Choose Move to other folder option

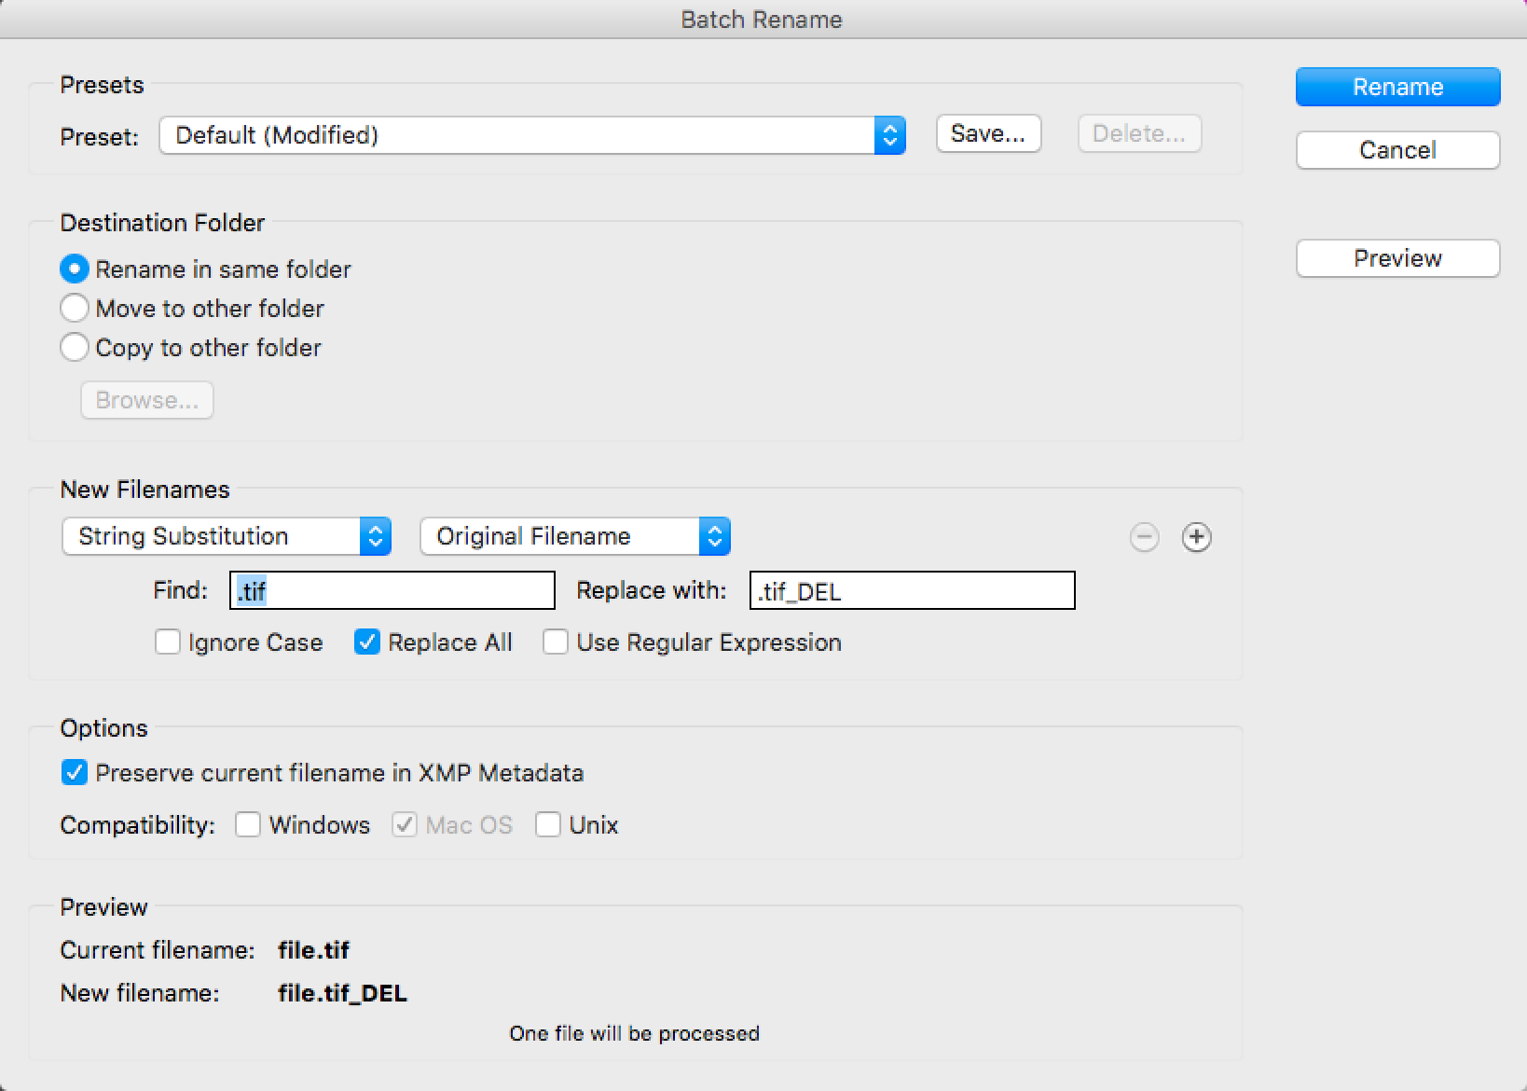75,308
